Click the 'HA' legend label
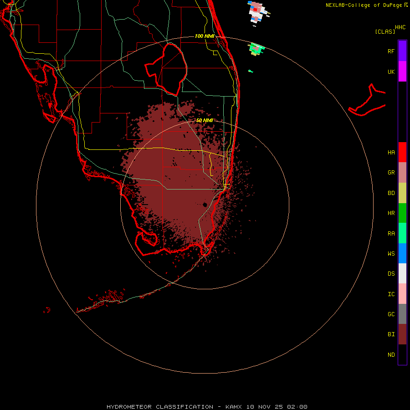The width and height of the screenshot is (410, 410). 391,153
